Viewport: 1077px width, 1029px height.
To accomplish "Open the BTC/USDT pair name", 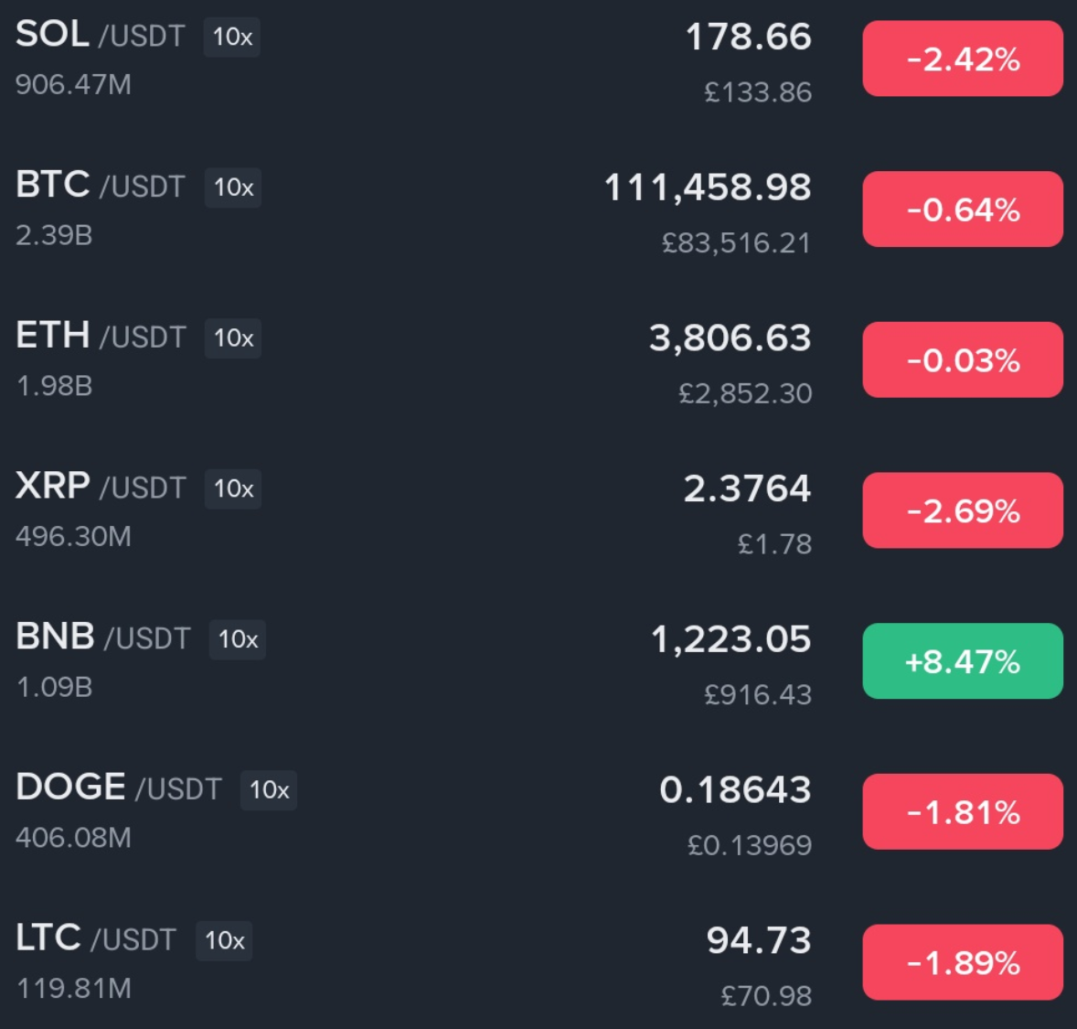I will (100, 186).
